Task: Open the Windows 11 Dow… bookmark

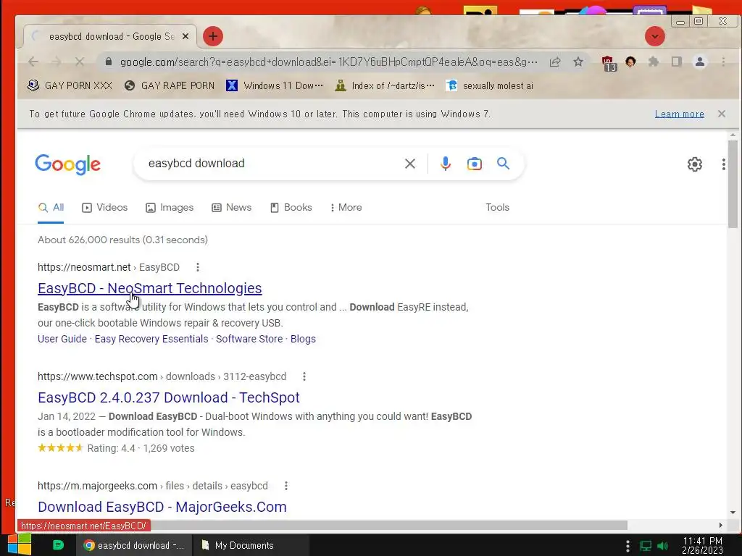Action: pyautogui.click(x=275, y=85)
